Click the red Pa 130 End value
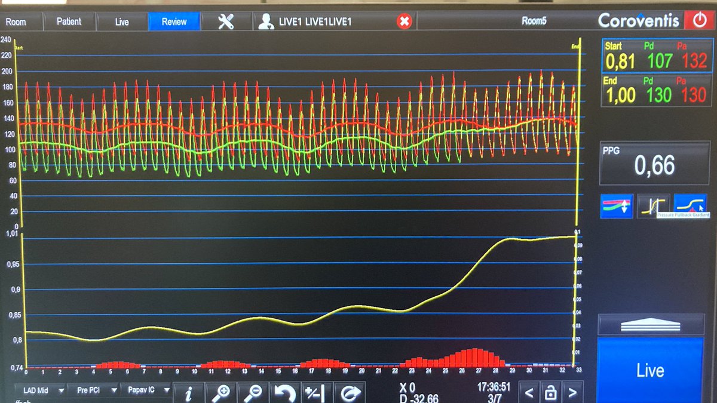717x403 pixels. coord(694,94)
